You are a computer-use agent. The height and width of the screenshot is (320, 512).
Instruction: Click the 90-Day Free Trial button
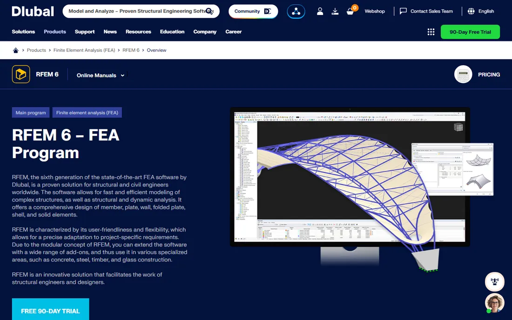pyautogui.click(x=470, y=32)
